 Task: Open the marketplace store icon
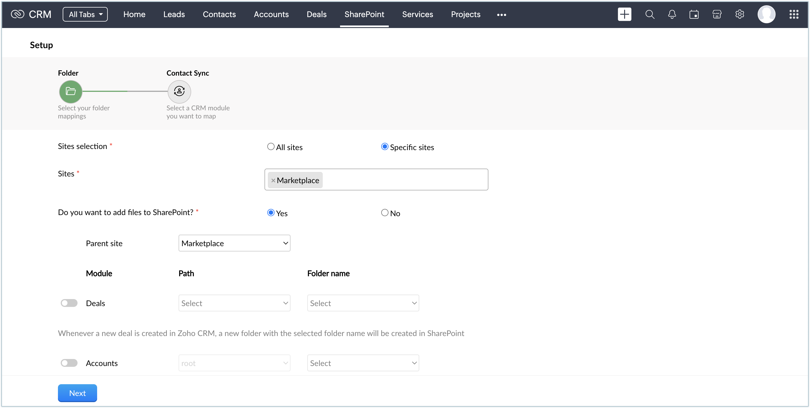click(717, 14)
